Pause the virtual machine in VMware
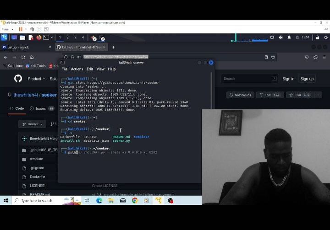 click(21, 29)
